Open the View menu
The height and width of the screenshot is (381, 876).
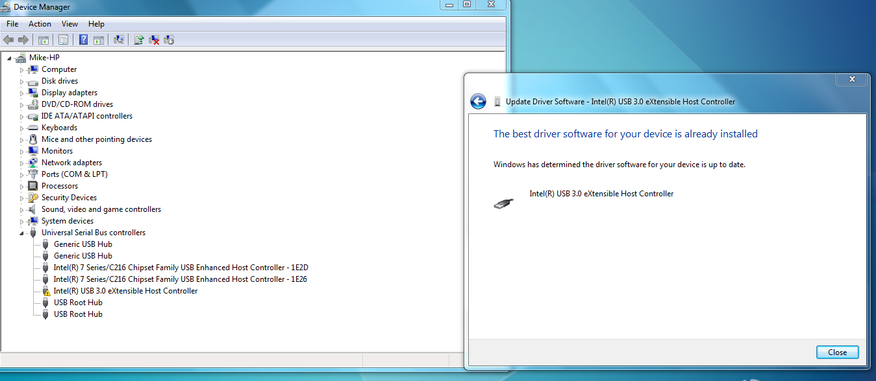point(69,24)
